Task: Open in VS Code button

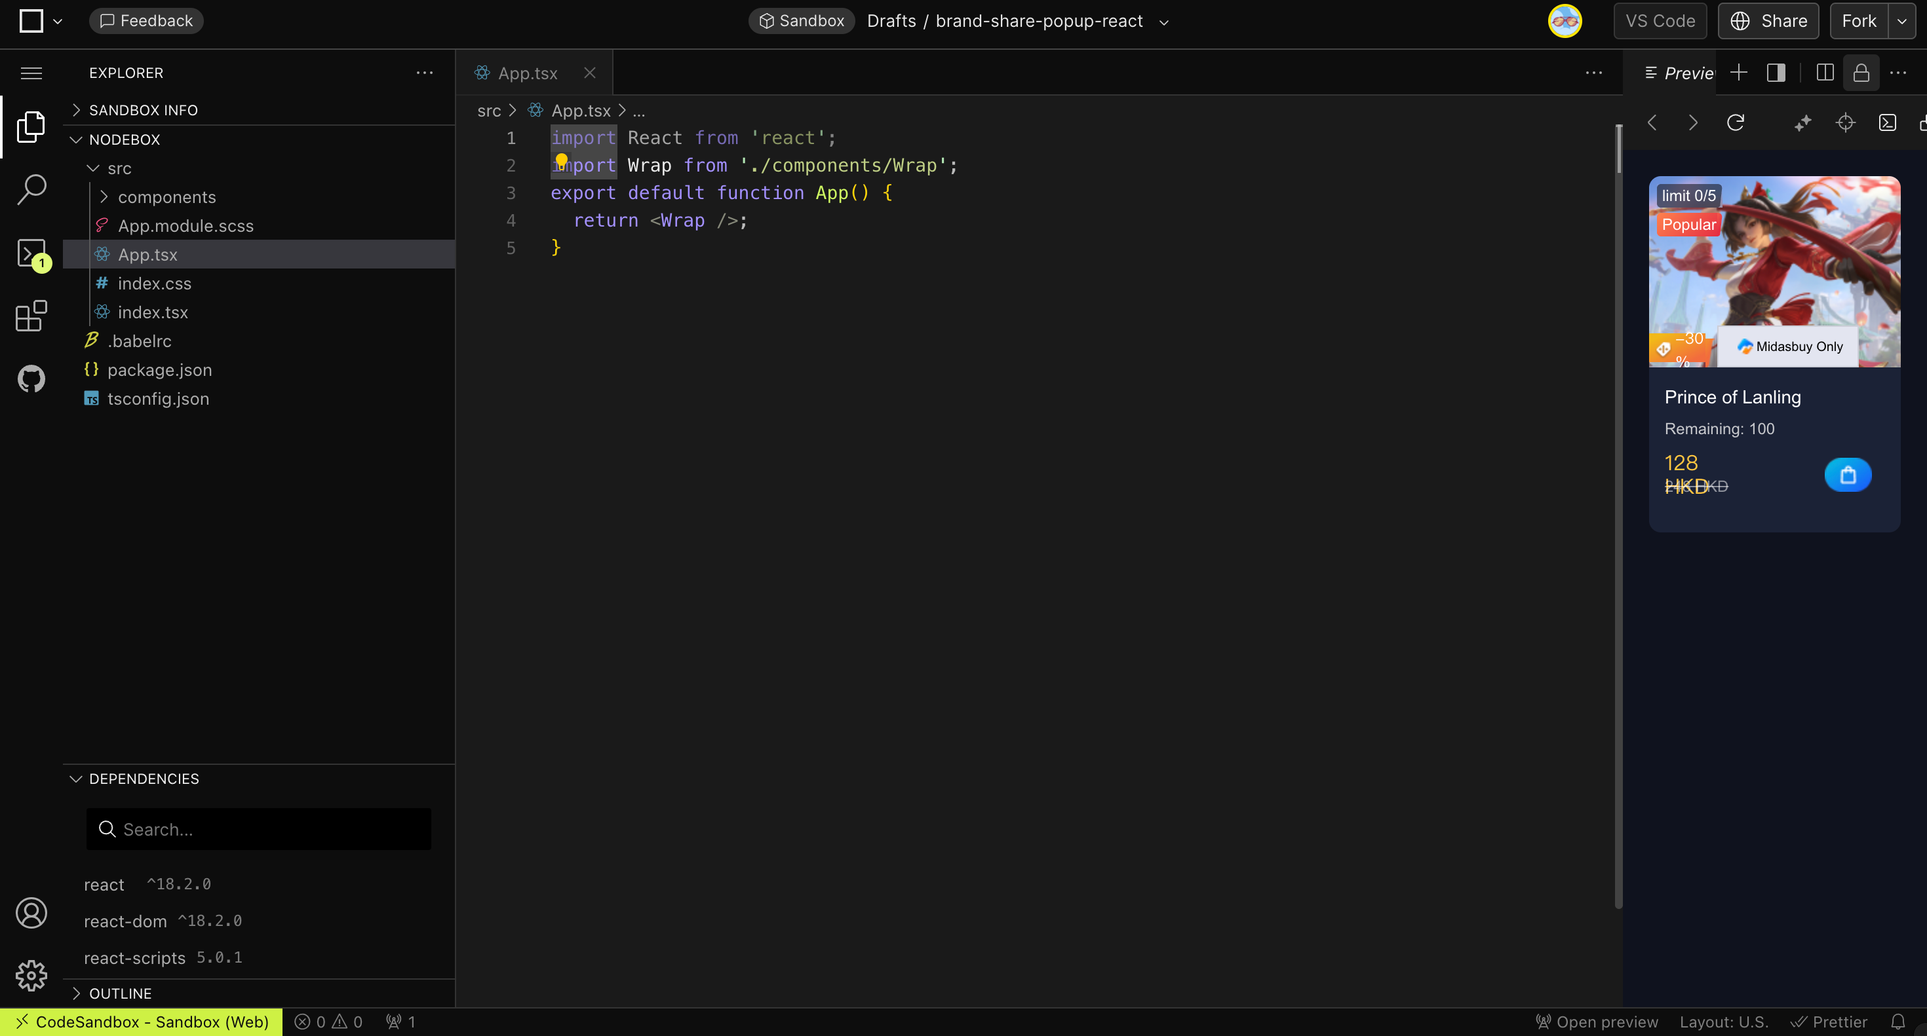Action: 1660,21
